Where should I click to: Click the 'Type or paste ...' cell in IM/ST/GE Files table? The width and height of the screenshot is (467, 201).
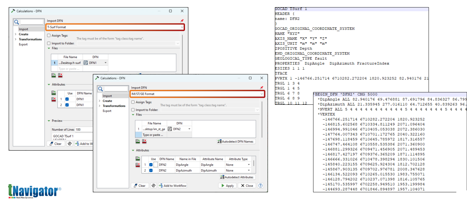(x=154, y=135)
